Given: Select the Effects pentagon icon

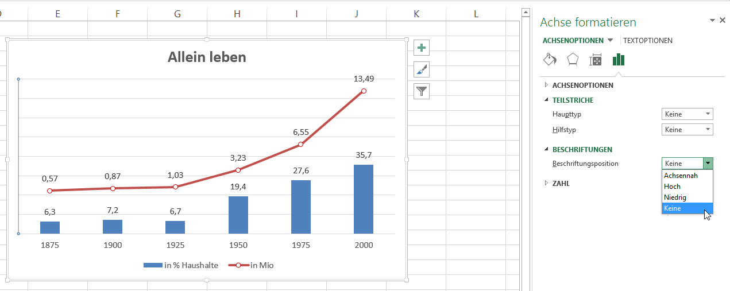Looking at the screenshot, I should (x=573, y=60).
